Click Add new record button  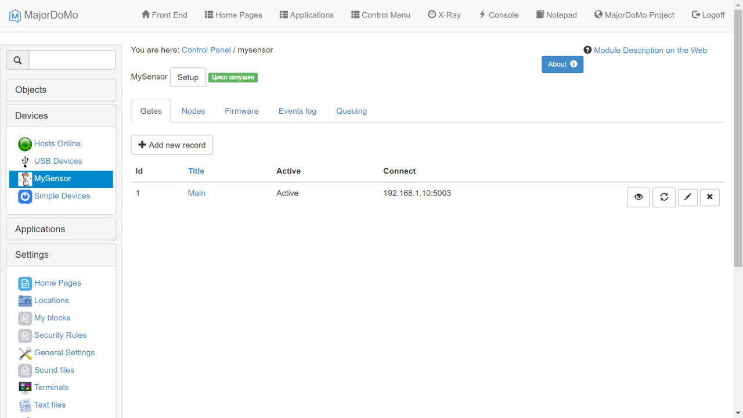tap(172, 145)
